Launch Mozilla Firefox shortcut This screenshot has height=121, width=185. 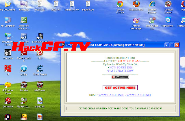coord(136,6)
